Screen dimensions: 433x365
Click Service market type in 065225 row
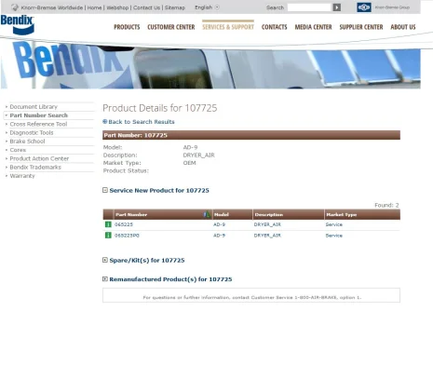coord(334,224)
